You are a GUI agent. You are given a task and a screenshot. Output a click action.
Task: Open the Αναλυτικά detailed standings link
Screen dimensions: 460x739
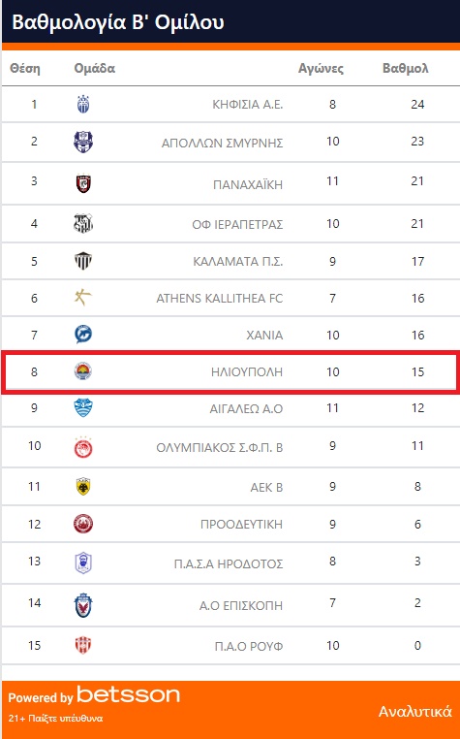pyautogui.click(x=415, y=711)
